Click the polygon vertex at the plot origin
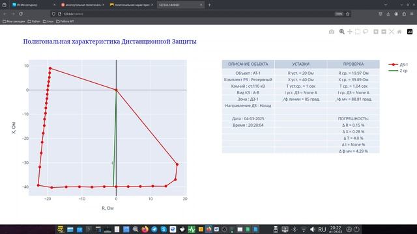The height and width of the screenshot is (234, 417). (x=116, y=90)
